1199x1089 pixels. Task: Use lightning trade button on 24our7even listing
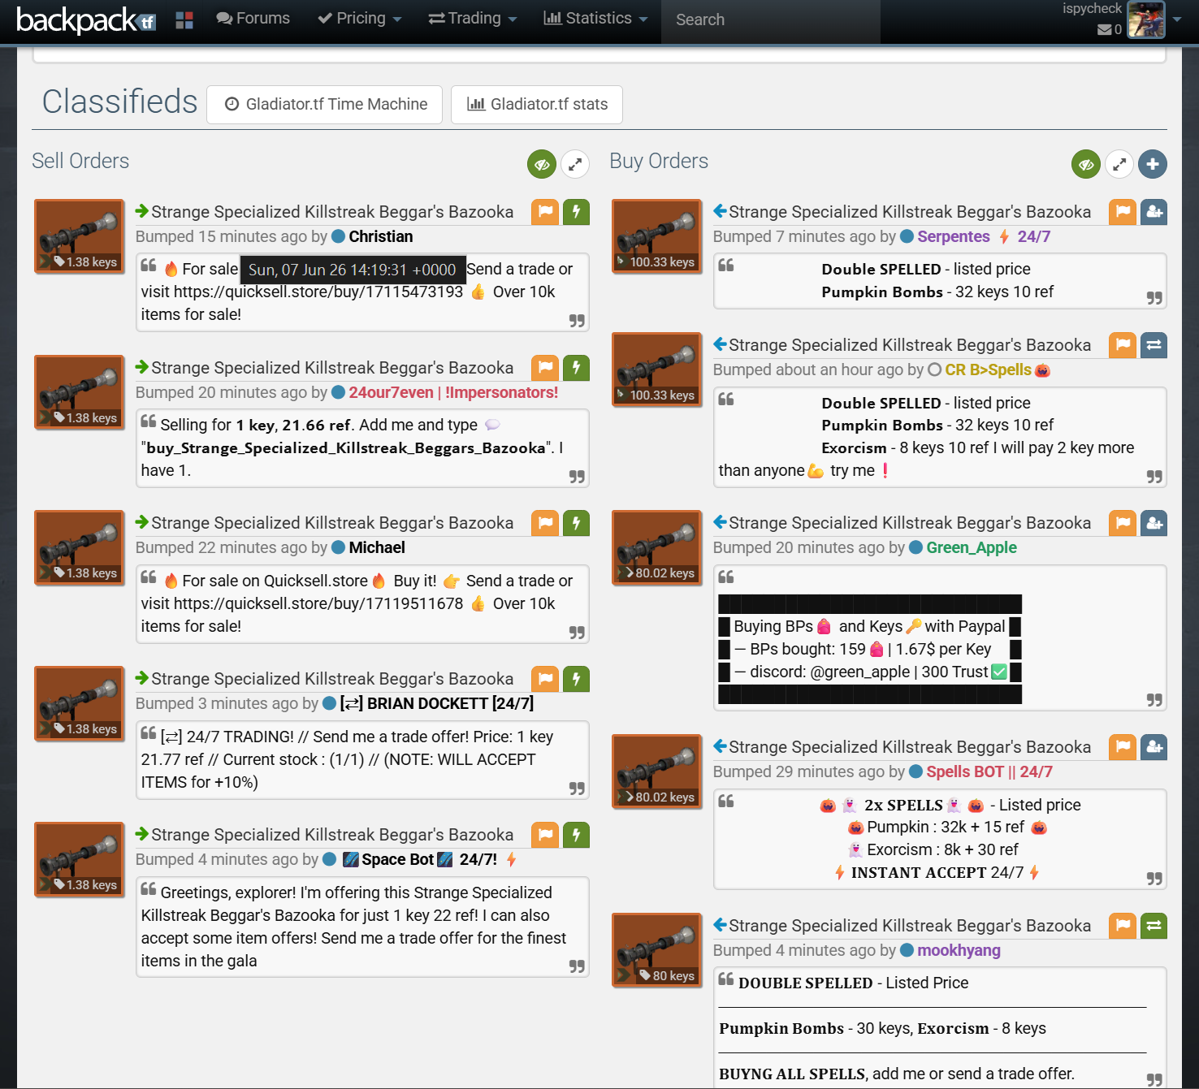click(x=576, y=368)
